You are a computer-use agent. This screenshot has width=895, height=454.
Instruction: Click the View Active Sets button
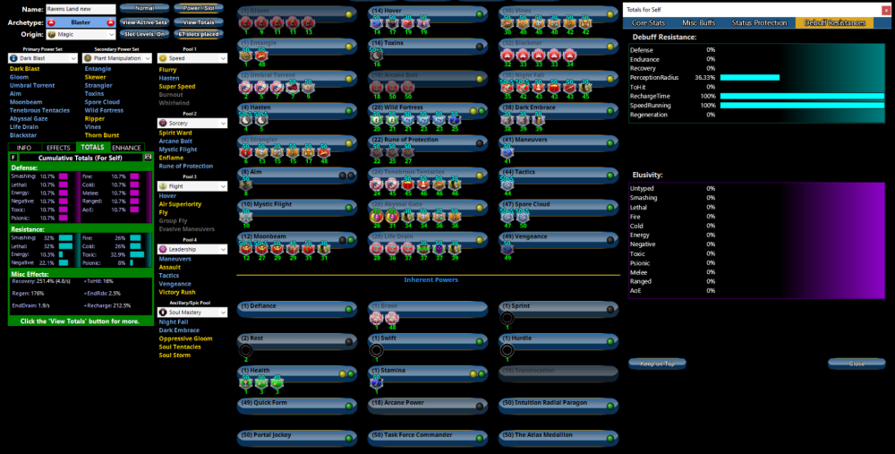(x=142, y=21)
